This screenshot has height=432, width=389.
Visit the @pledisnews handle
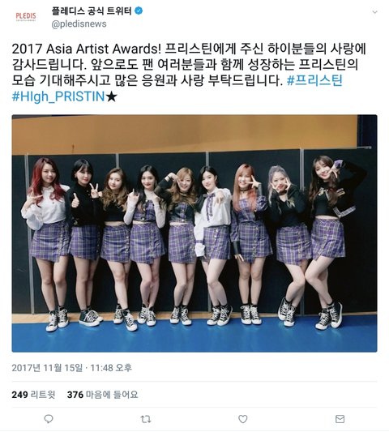[79, 24]
